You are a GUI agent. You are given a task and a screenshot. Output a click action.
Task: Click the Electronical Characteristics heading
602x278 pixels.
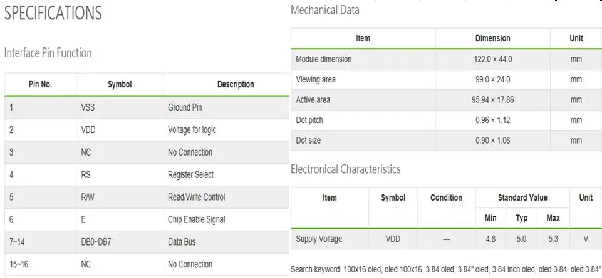tap(346, 169)
